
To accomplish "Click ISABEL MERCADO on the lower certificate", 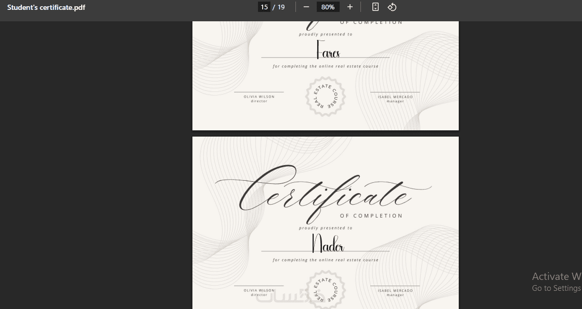I will pyautogui.click(x=395, y=291).
